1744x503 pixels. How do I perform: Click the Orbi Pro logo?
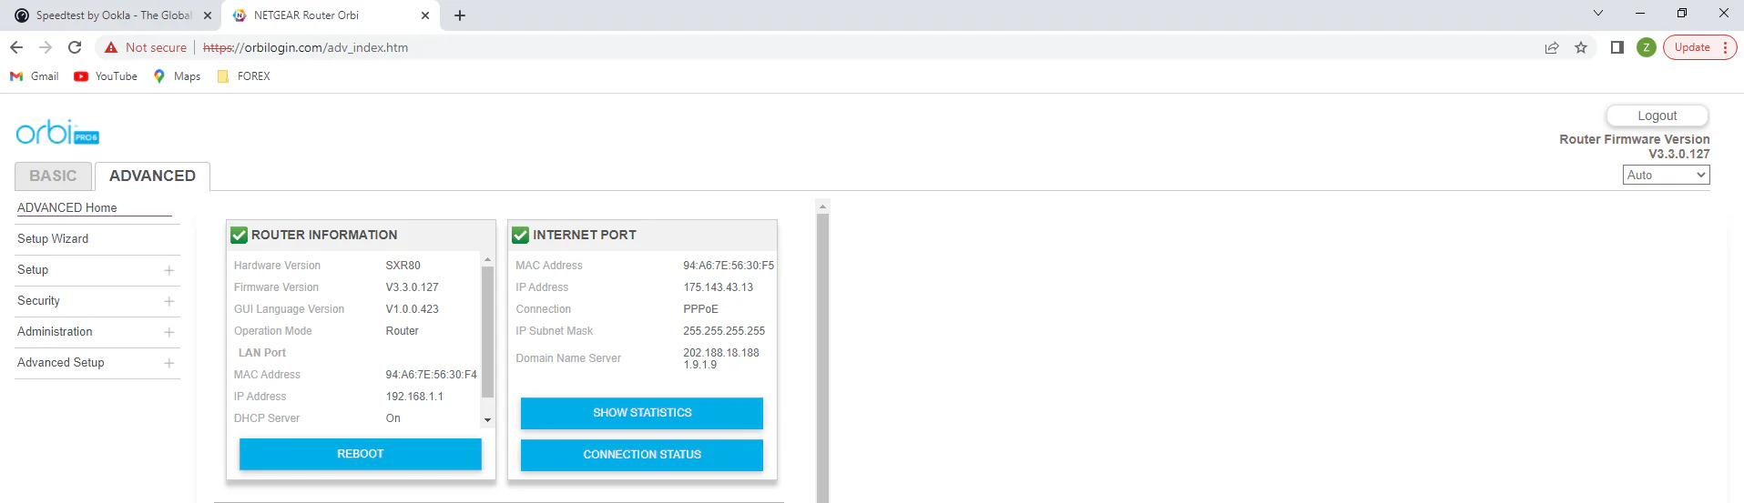point(56,133)
